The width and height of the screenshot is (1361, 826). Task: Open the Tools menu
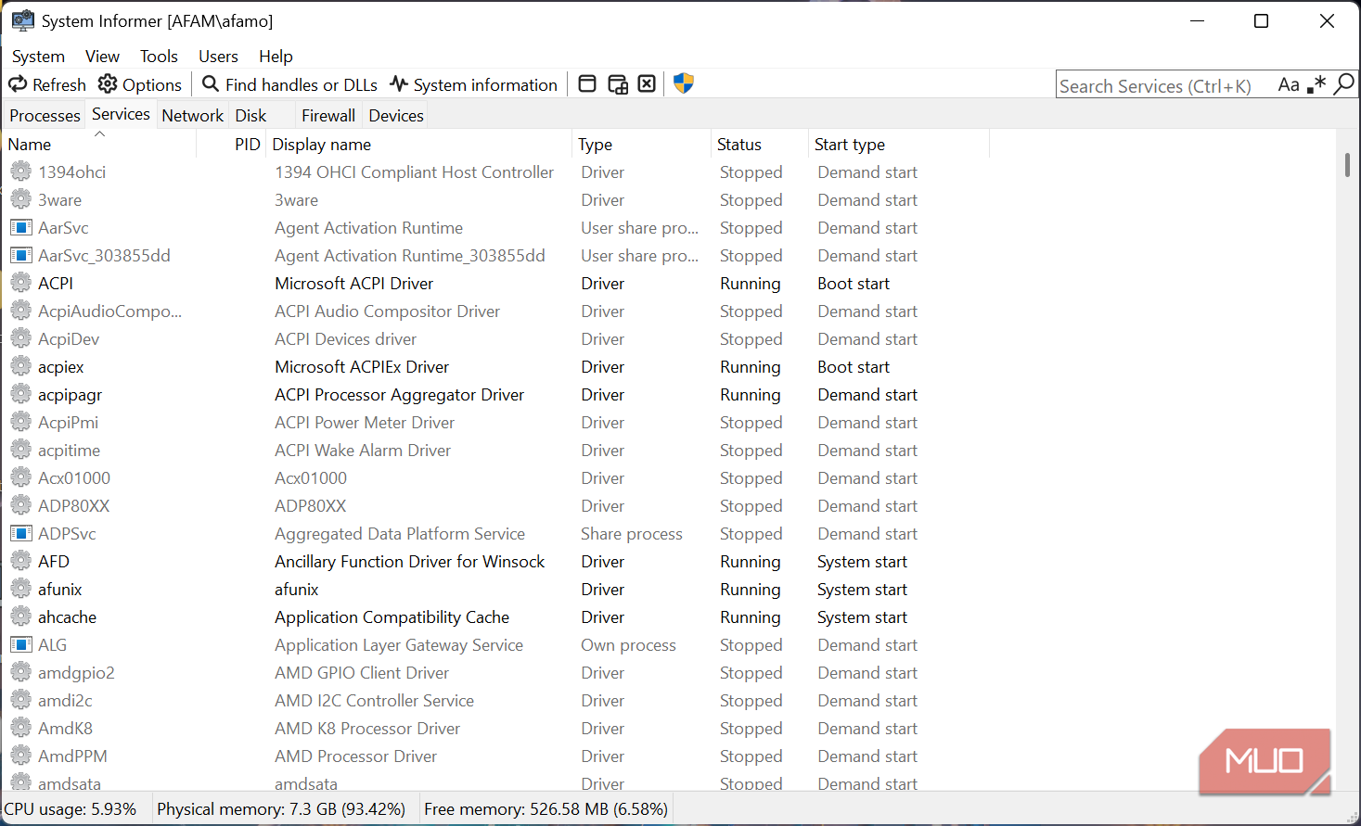point(159,57)
